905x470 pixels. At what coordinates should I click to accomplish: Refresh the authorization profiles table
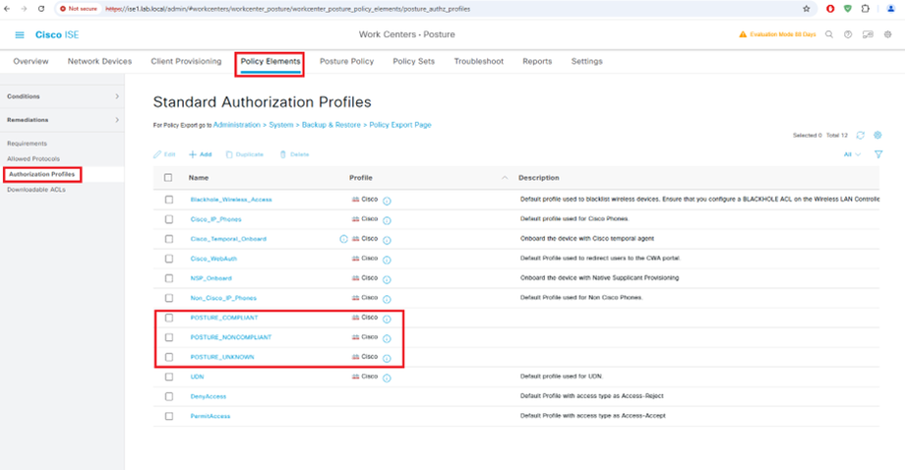click(x=861, y=135)
